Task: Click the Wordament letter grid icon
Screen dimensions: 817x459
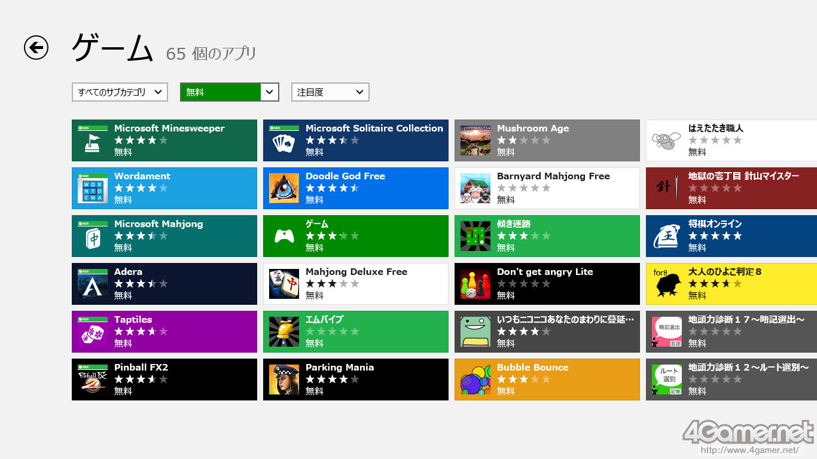Action: pos(93,188)
